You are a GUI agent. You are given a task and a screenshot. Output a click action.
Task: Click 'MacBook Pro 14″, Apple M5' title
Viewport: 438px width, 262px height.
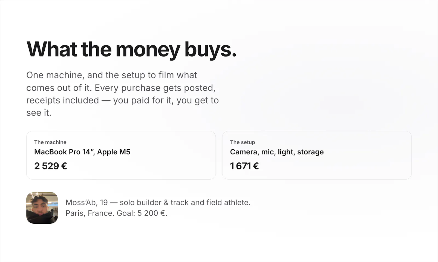82,152
